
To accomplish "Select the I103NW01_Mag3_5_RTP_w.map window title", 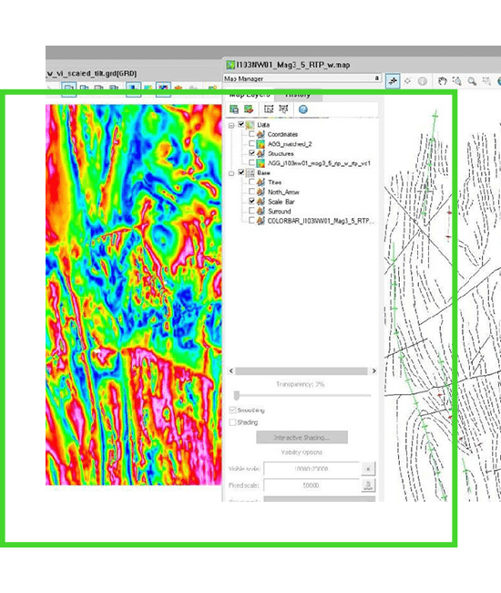I will coord(293,65).
